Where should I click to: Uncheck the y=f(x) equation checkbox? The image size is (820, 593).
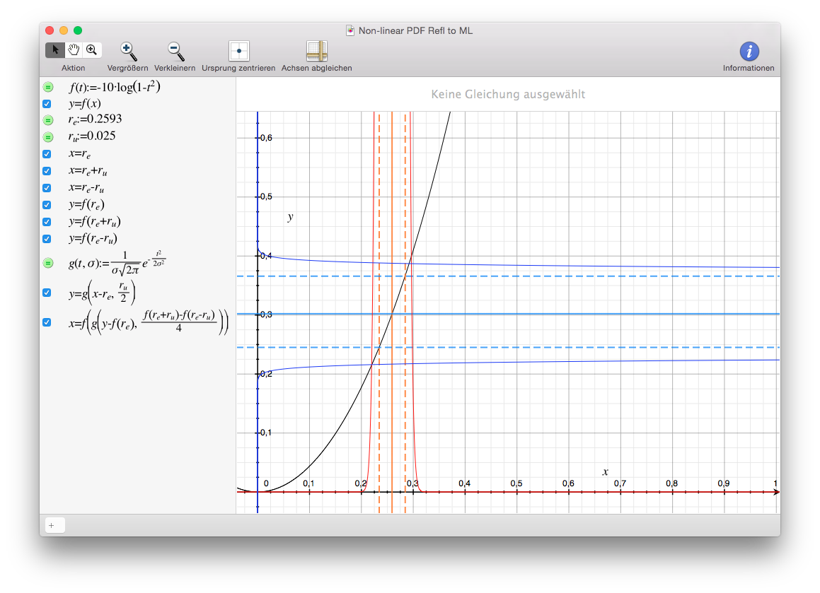pyautogui.click(x=47, y=103)
